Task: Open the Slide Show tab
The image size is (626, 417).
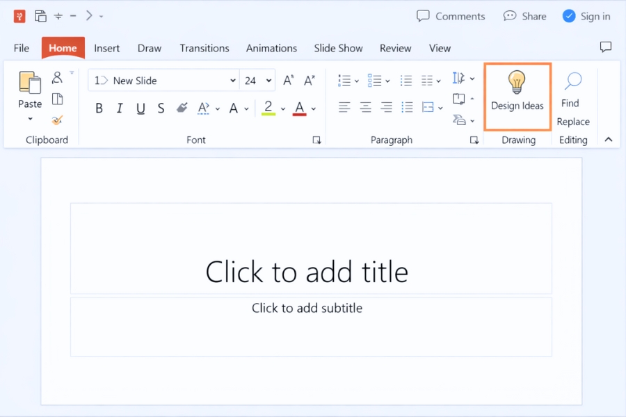Action: click(338, 48)
